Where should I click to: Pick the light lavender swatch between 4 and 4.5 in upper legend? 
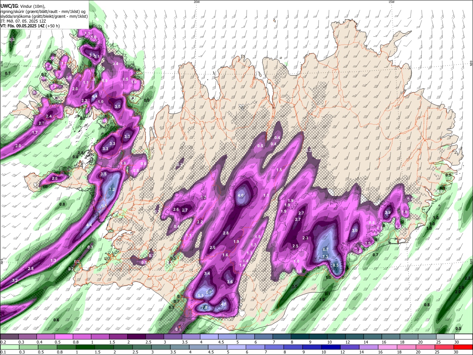[x=209, y=337]
